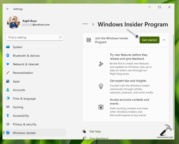Viewport: 179px width, 144px height.
Task: Click the Accounts person icon
Action: point(8,90)
